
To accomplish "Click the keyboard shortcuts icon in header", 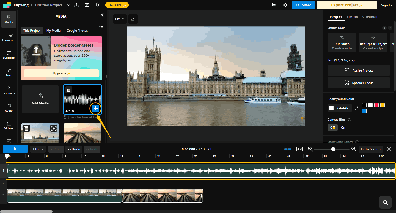I will coord(87,5).
